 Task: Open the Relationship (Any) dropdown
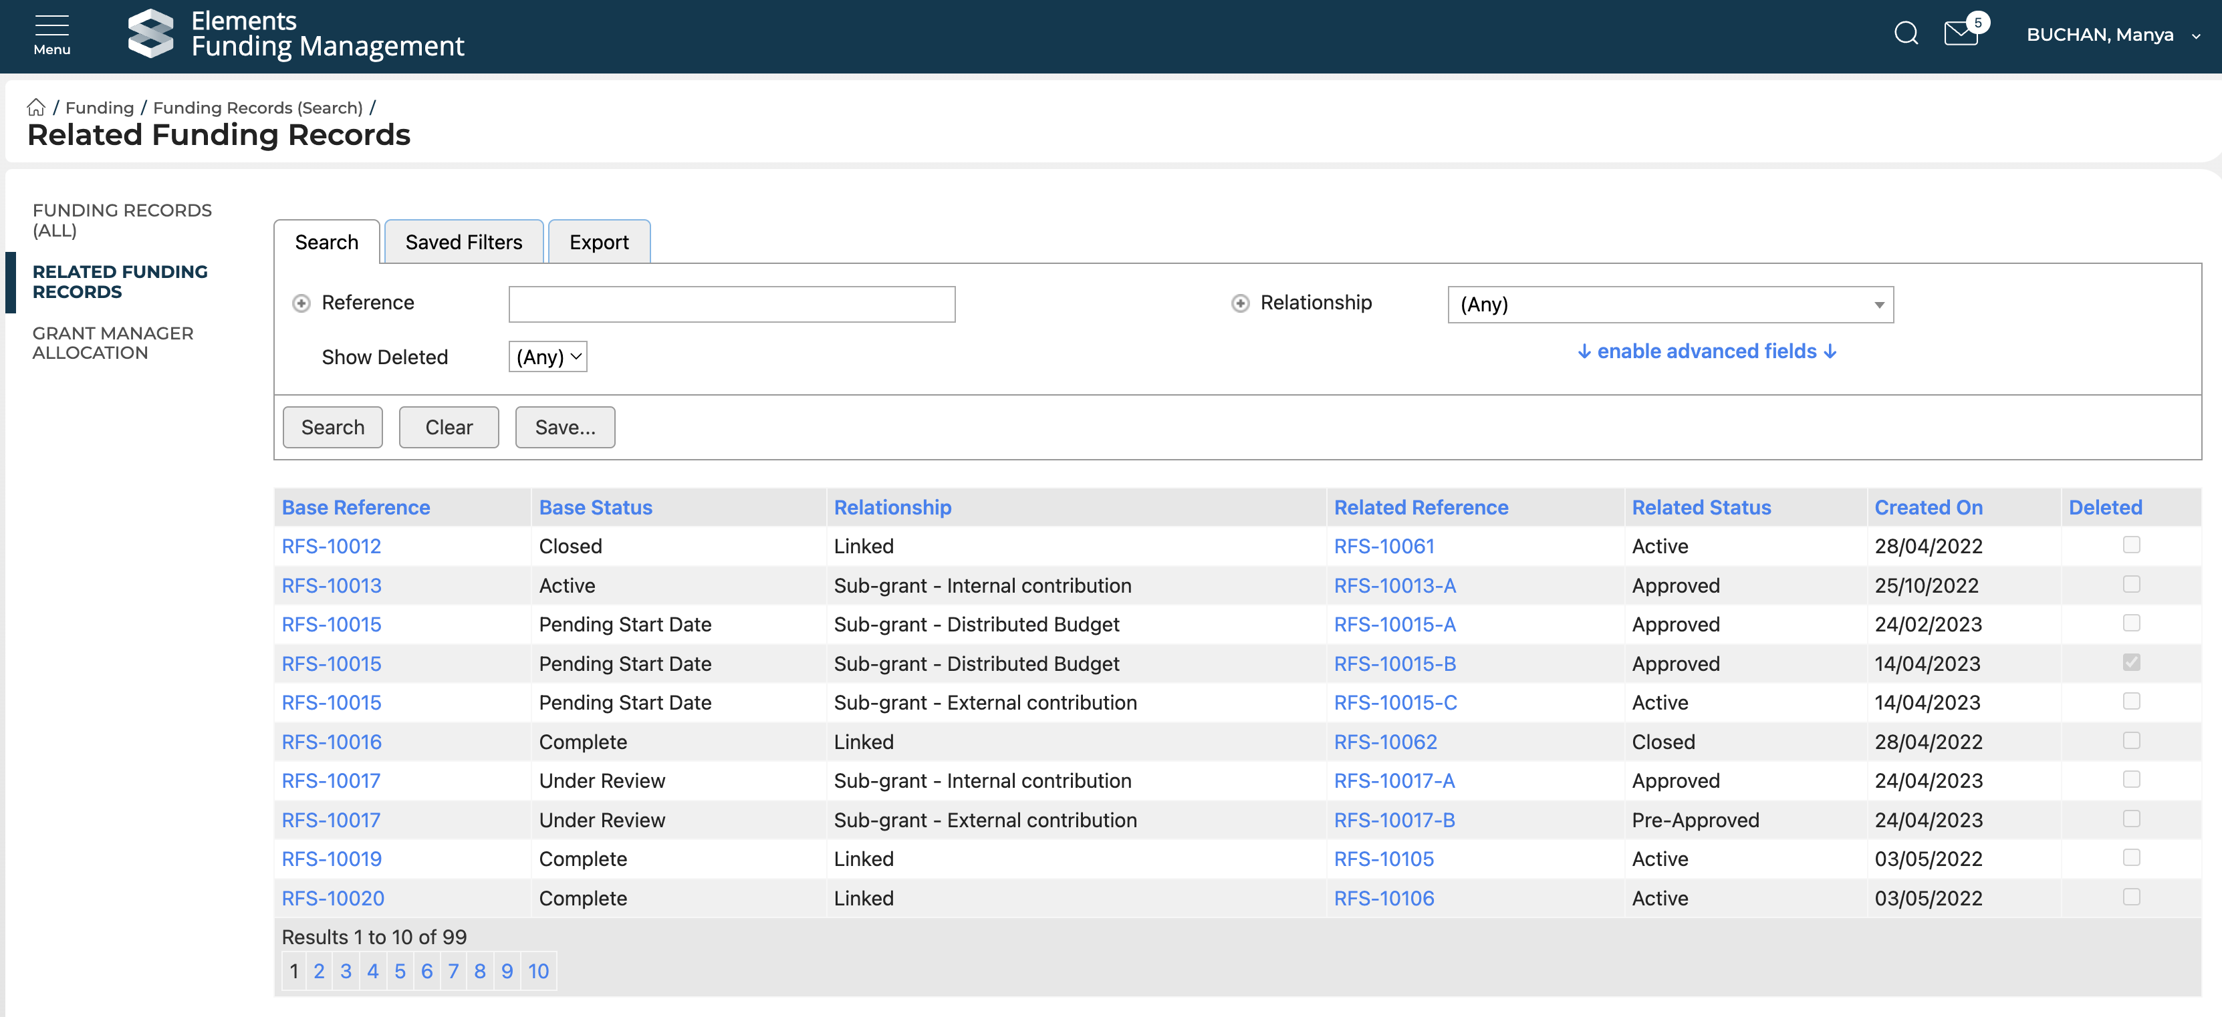[x=1670, y=305]
